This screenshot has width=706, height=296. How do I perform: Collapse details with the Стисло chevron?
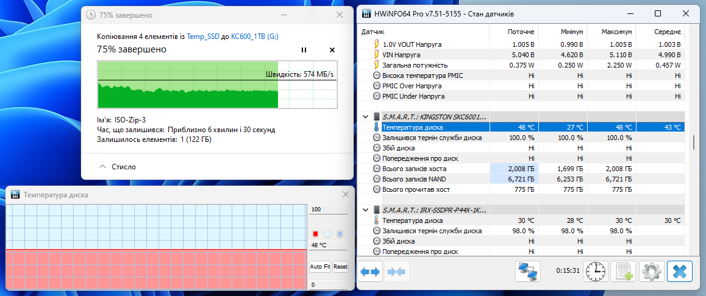102,167
